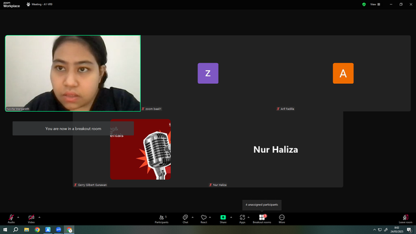This screenshot has width=416, height=234.
Task: Click the taskbar clock and date
Action: 396,229
